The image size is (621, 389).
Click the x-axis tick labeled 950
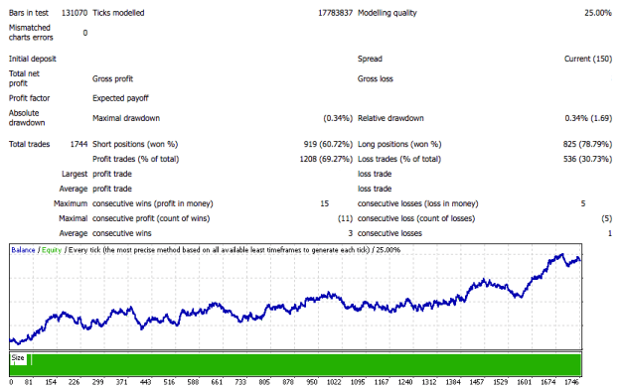point(312,382)
